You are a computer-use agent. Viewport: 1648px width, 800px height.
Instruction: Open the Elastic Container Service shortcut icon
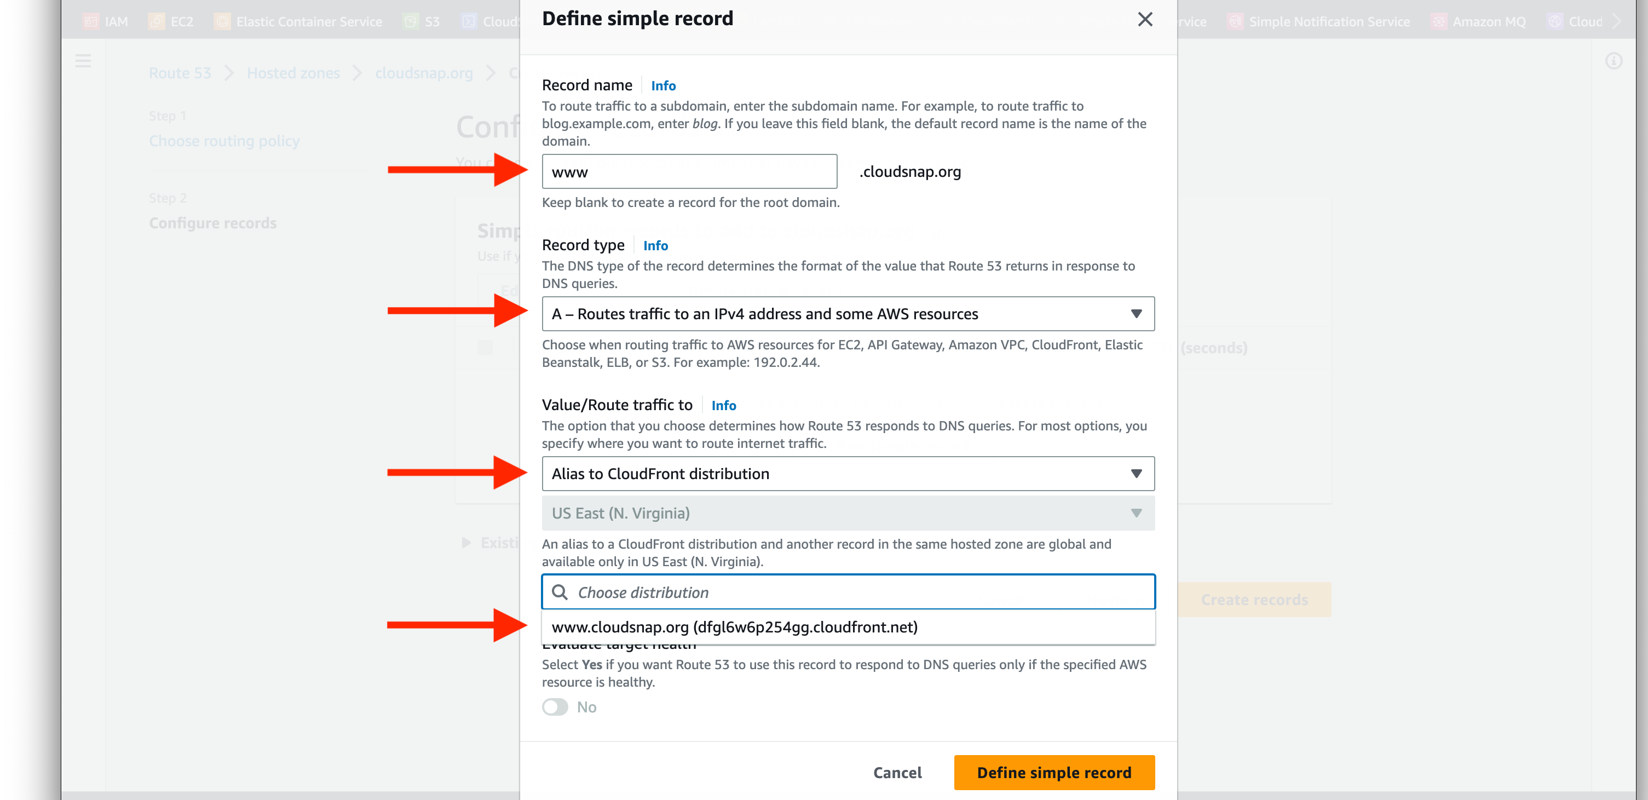(x=222, y=22)
